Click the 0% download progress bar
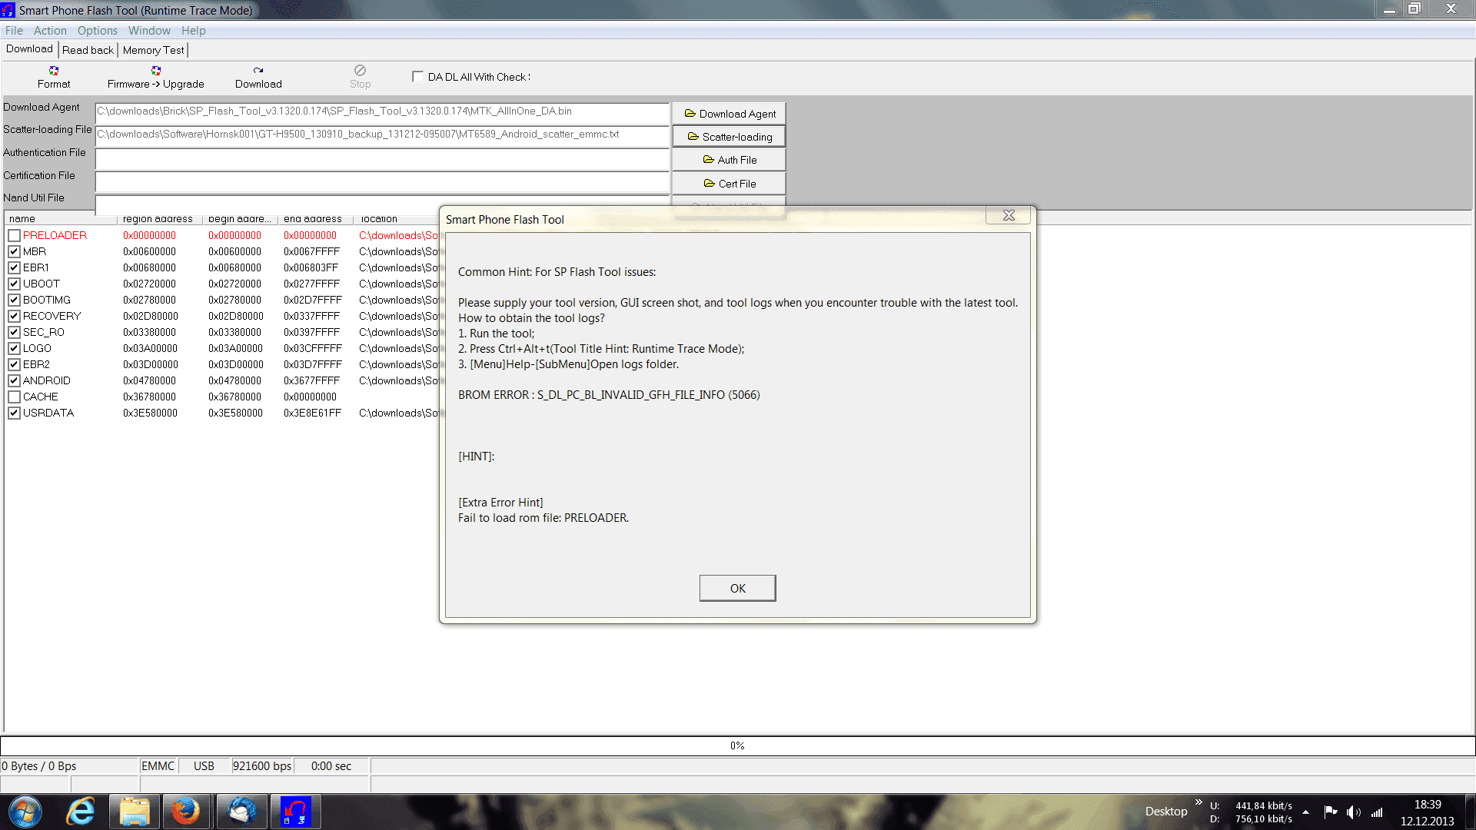This screenshot has width=1476, height=830. pyautogui.click(x=737, y=745)
